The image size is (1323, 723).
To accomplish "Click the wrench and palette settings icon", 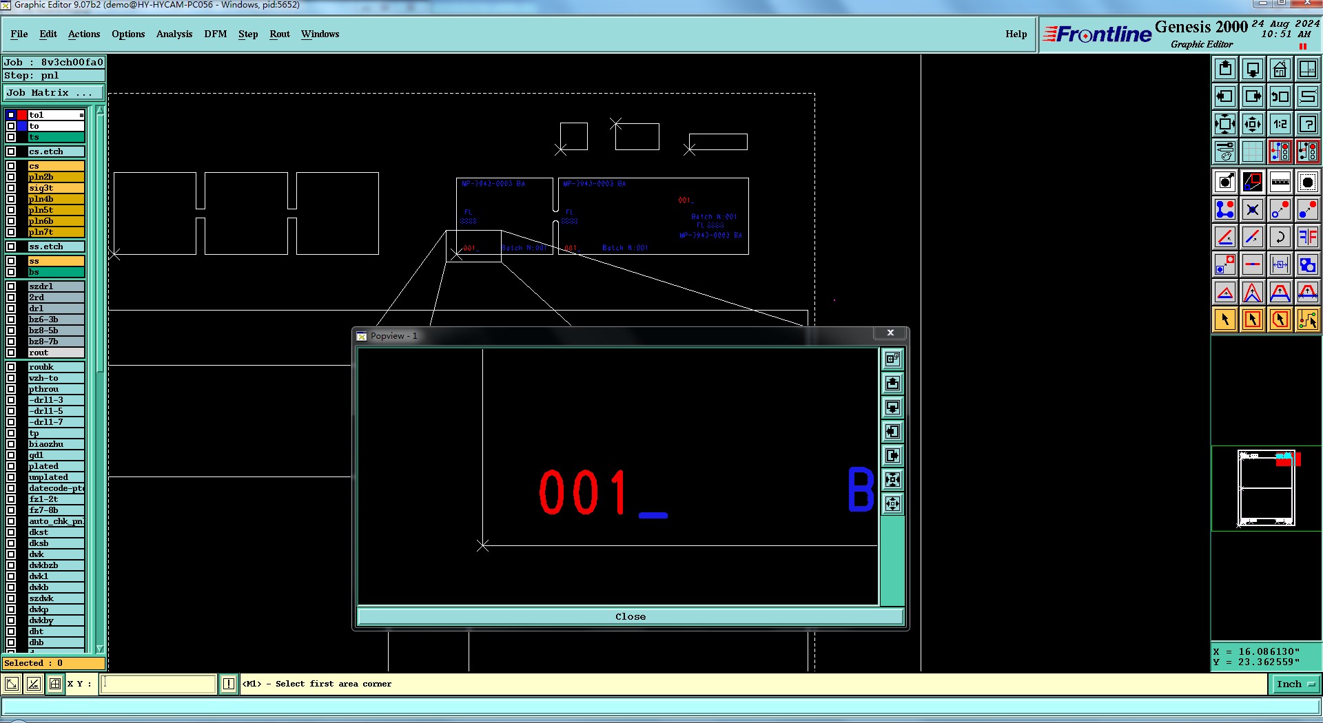I will pyautogui.click(x=1225, y=151).
